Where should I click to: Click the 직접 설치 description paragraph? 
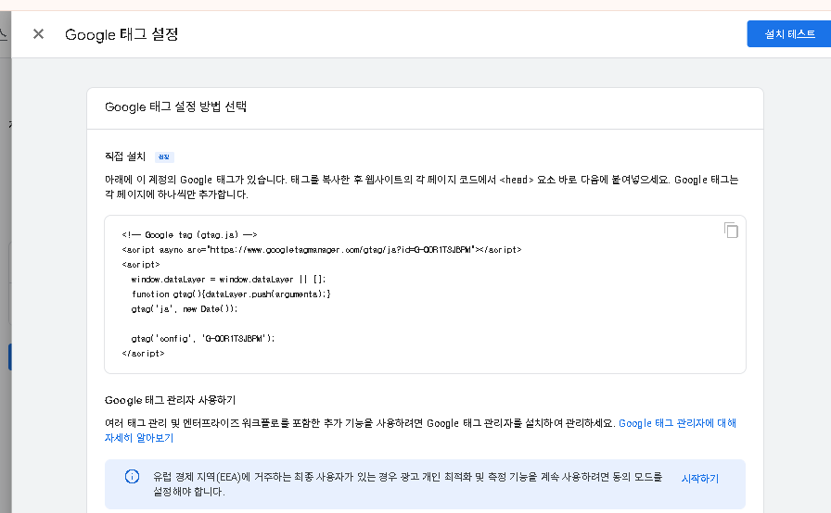(421, 187)
